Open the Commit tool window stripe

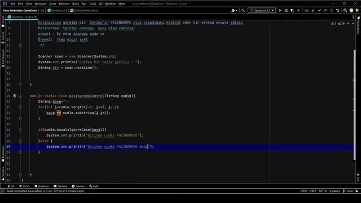click(3, 38)
